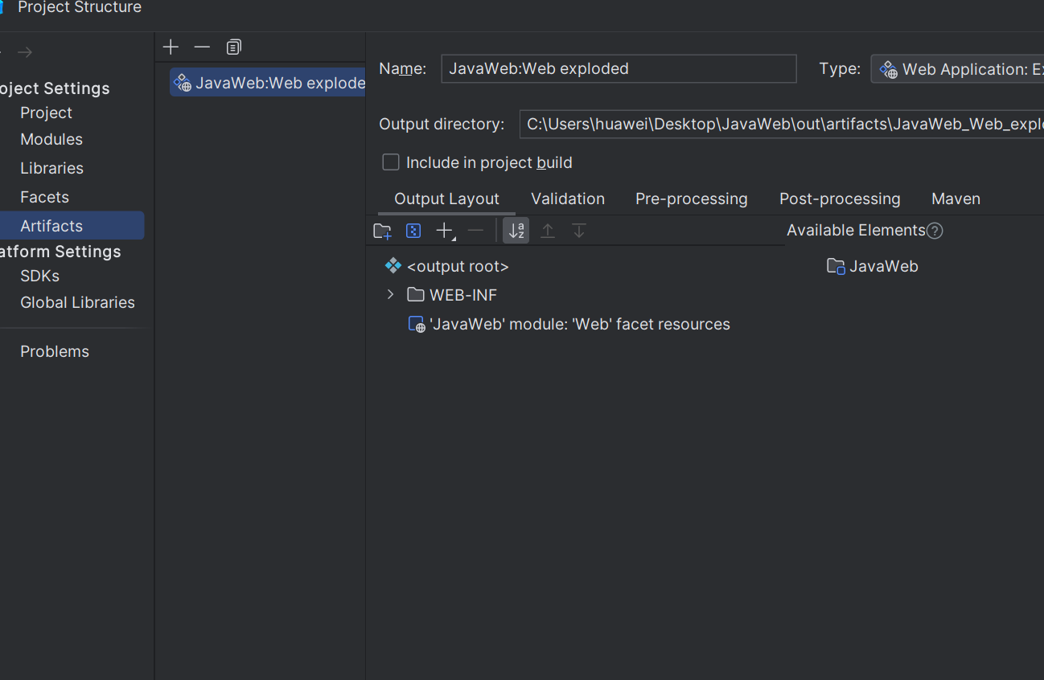
Task: Open the Global Libraries settings page
Action: [x=77, y=303]
